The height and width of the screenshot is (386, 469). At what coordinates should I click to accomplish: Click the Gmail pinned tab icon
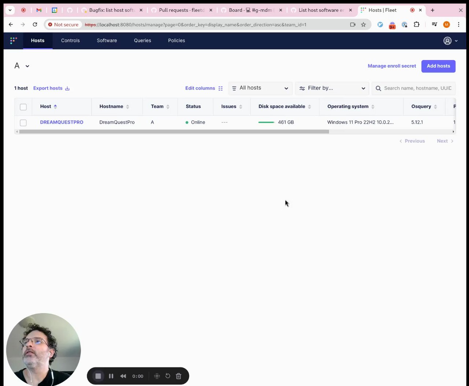39,10
